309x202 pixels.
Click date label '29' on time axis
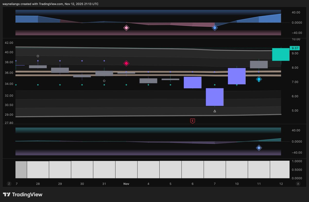pos(60,184)
